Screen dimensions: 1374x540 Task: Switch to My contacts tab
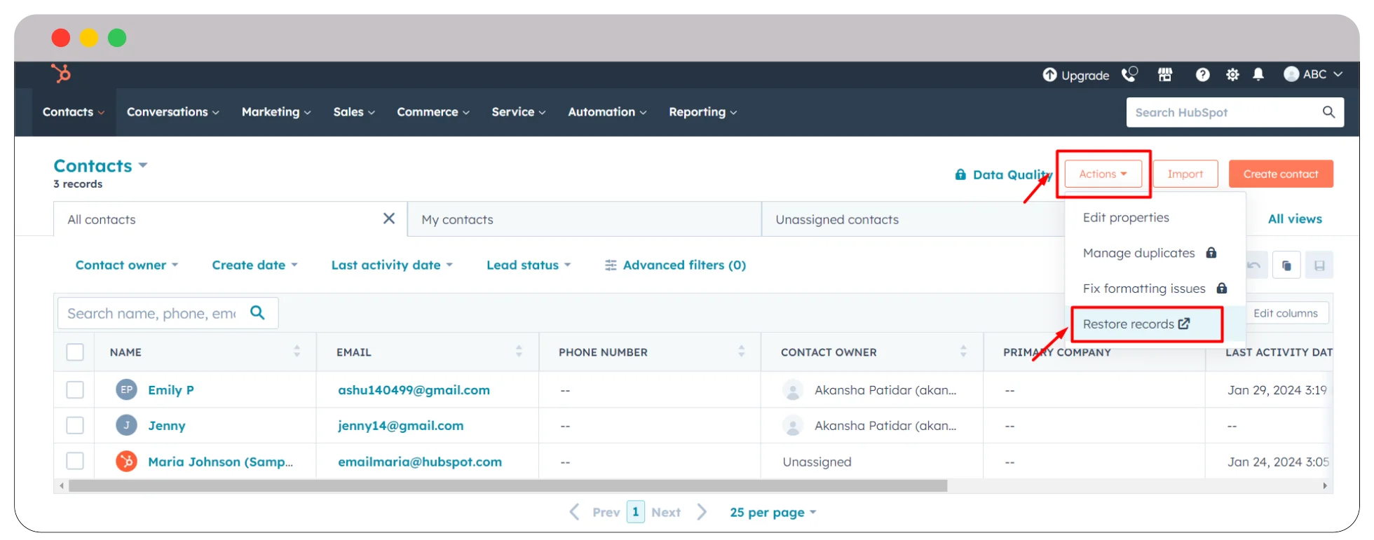coord(584,219)
